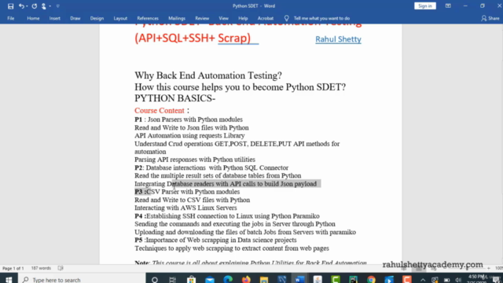This screenshot has height=283, width=503.
Task: Open the References tab
Action: pyautogui.click(x=148, y=18)
